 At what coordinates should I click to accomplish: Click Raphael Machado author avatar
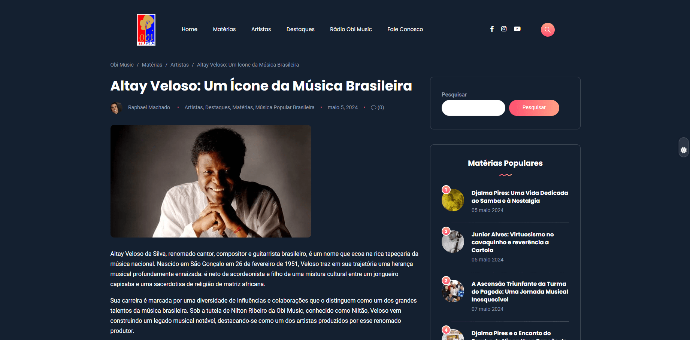[116, 108]
